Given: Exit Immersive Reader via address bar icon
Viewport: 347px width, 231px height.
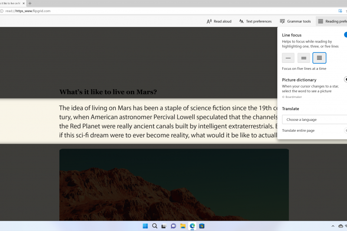Looking at the screenshot, I should click(x=340, y=11).
